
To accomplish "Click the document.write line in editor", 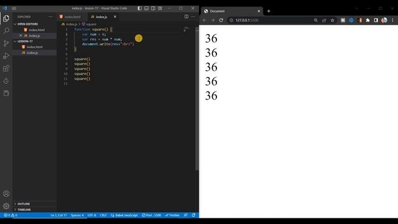I will [x=108, y=44].
